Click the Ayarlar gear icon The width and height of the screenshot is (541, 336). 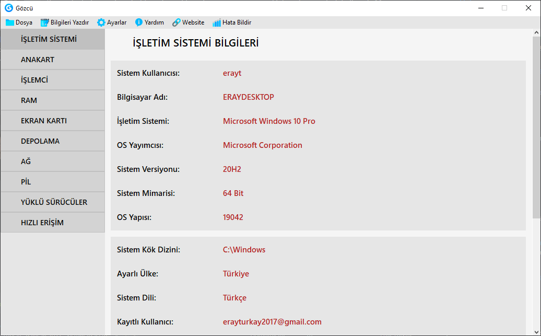coord(101,22)
